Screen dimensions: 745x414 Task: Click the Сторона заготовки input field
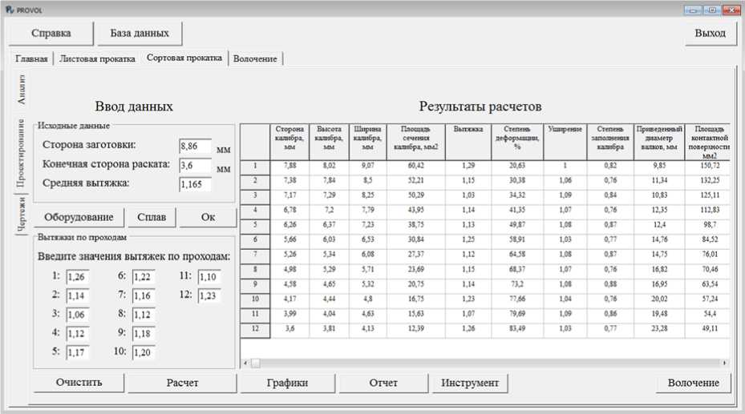coord(196,146)
